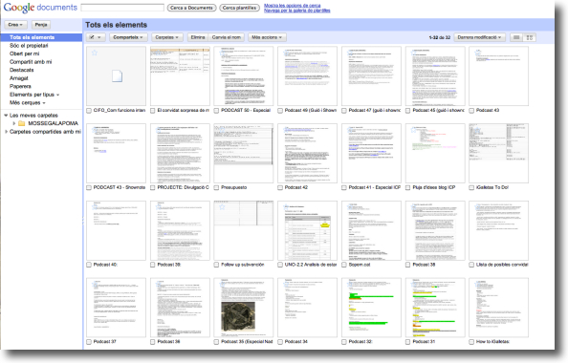
Task: Open the Podcast 31 thumbnail
Action: click(x=435, y=308)
